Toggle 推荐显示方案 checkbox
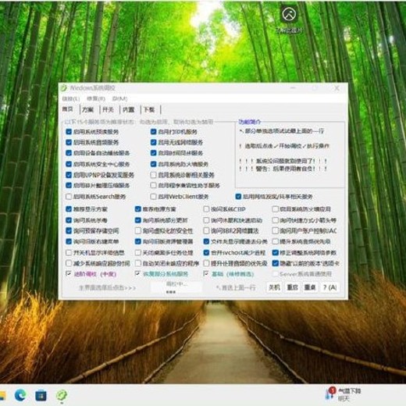 point(69,209)
